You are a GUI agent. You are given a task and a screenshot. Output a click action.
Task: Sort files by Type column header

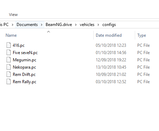click(142, 35)
